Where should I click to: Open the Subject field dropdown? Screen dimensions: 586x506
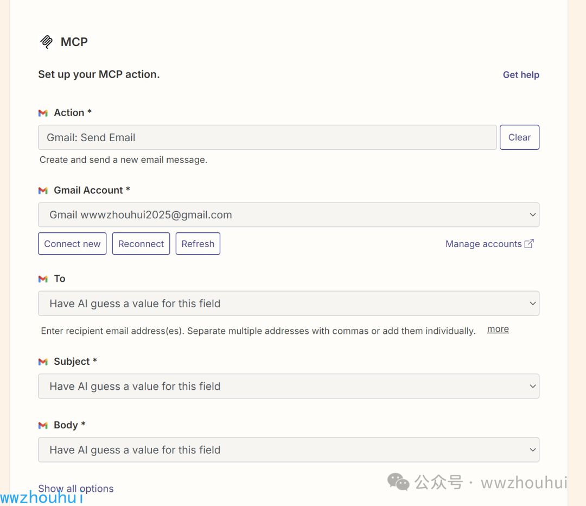[288, 387]
